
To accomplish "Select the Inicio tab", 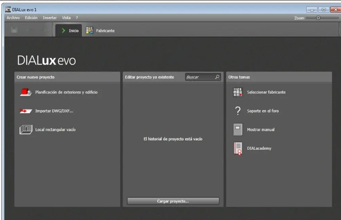I will tap(69, 31).
